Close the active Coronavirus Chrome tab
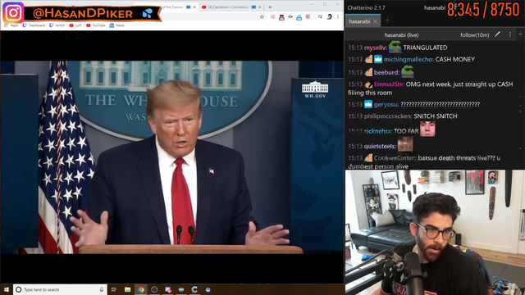525x295 pixels. [194, 7]
